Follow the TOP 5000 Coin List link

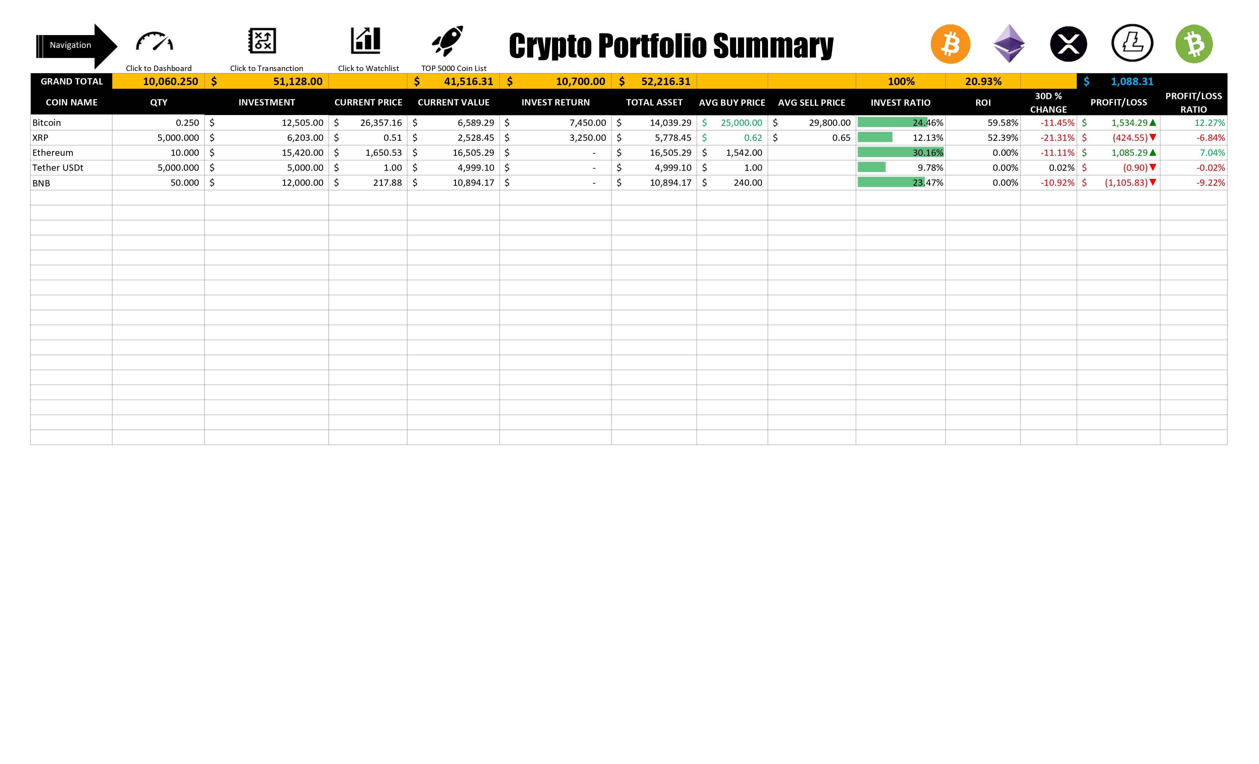[x=454, y=68]
